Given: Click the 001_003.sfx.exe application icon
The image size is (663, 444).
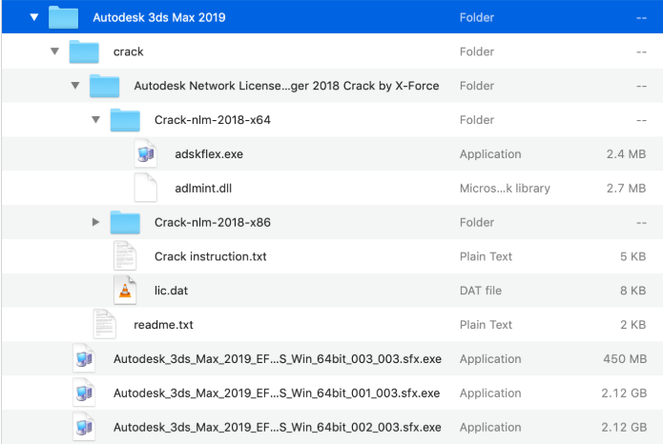Looking at the screenshot, I should pos(84,393).
